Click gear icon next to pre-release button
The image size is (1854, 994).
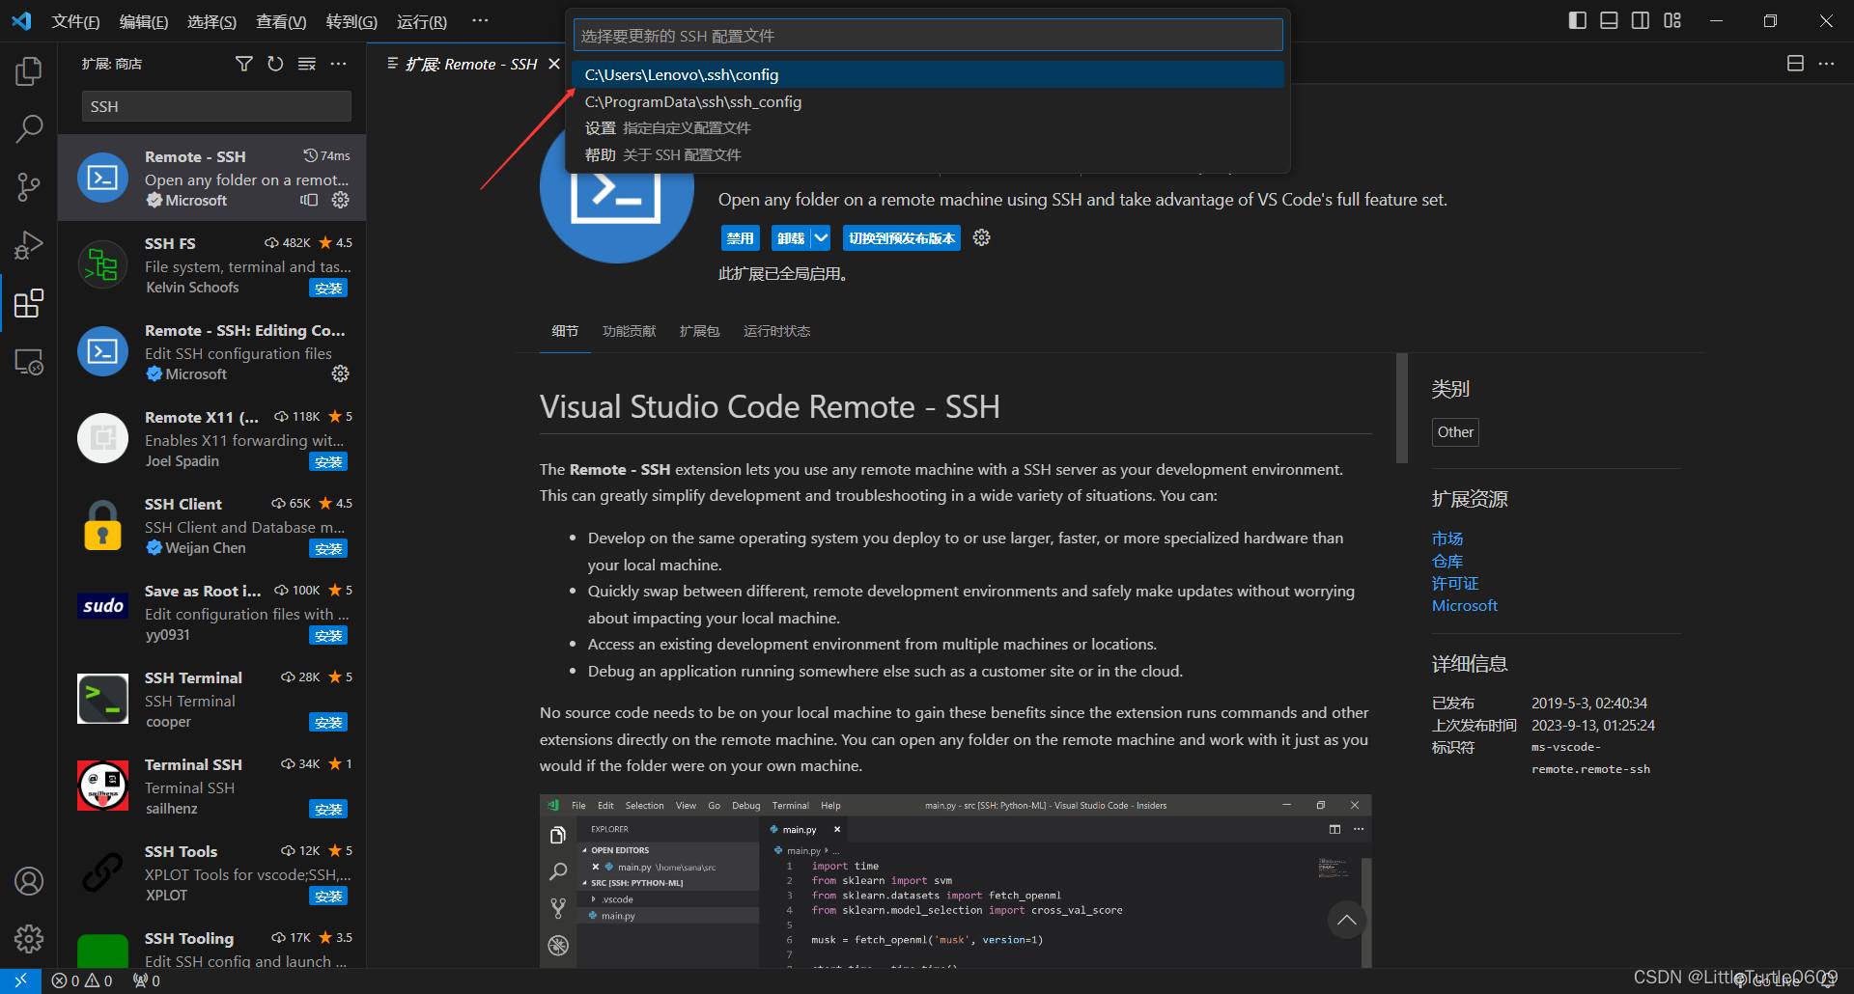point(982,237)
